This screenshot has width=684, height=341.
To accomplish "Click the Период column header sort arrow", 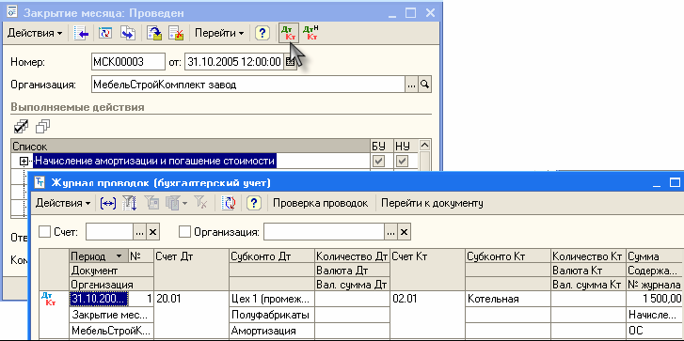I will (x=119, y=257).
